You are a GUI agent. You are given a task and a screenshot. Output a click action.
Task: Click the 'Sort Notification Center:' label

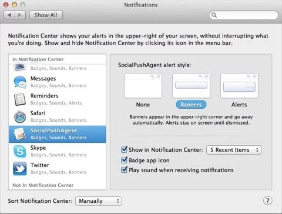[x=40, y=201]
